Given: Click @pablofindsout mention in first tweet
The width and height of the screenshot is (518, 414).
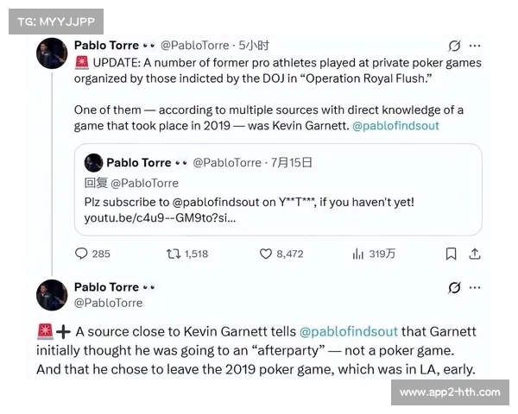Looking at the screenshot, I should coord(395,125).
